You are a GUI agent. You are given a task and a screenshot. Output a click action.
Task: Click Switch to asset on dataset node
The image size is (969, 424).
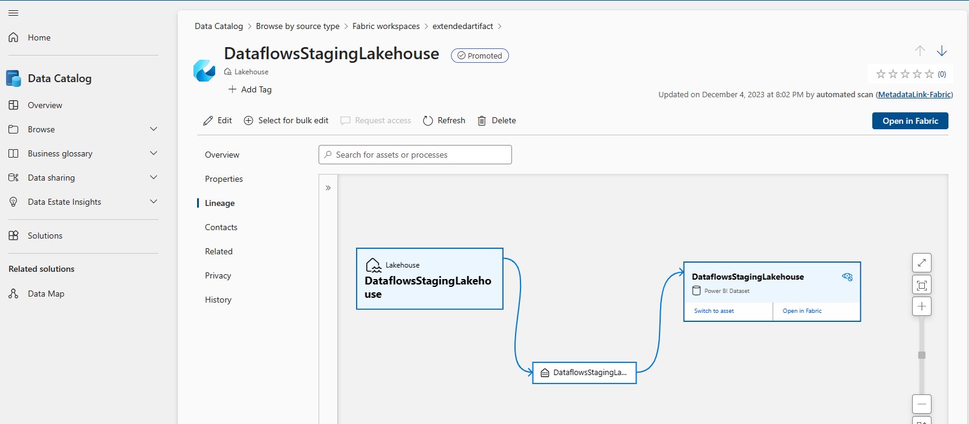[714, 311]
